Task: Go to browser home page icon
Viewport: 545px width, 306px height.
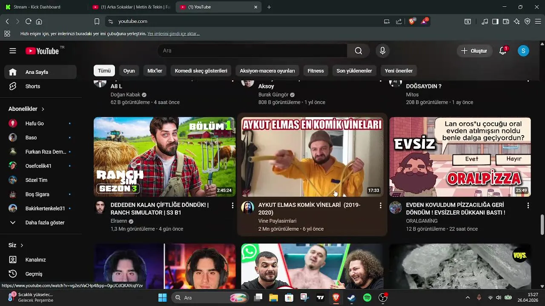Action: (x=39, y=21)
